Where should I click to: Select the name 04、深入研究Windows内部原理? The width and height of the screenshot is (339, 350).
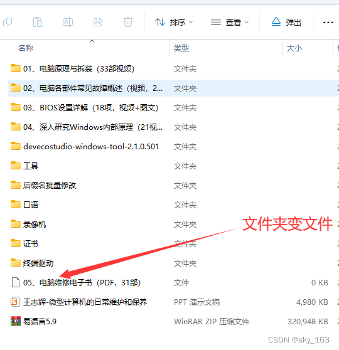pos(93,127)
